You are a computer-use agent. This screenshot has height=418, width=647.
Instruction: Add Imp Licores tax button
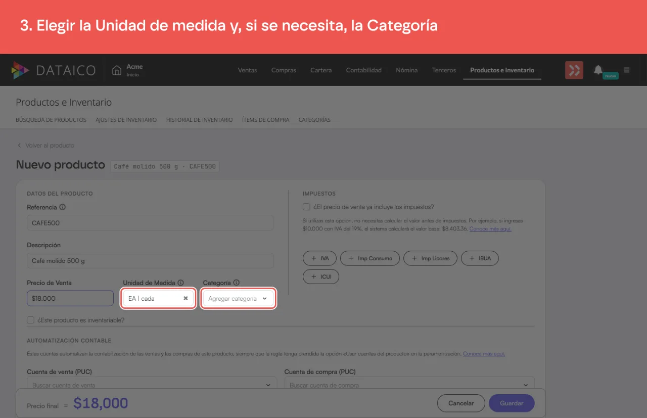tap(430, 258)
